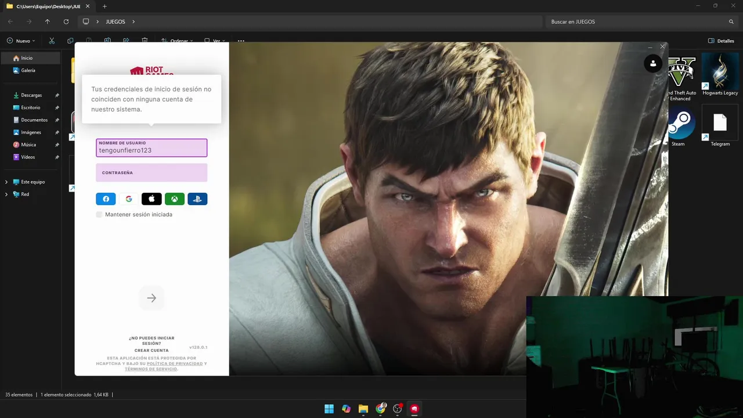Click the v128.0.1 version label
Screen dimensions: 743x418
[198, 347]
